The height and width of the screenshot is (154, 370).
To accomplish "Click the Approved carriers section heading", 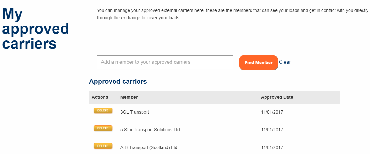I will (118, 82).
